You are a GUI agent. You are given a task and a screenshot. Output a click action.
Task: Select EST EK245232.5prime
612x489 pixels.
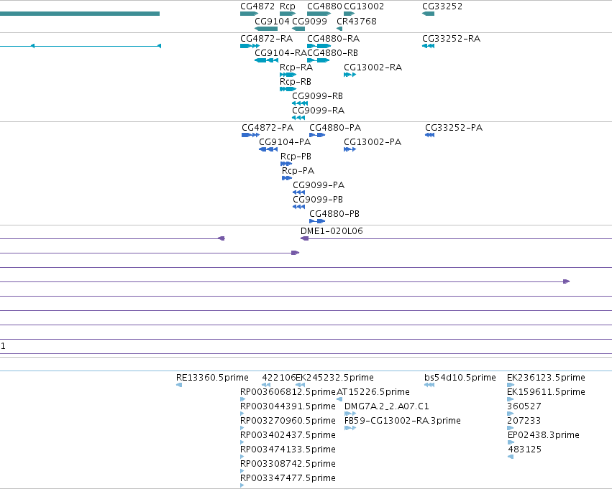click(335, 378)
